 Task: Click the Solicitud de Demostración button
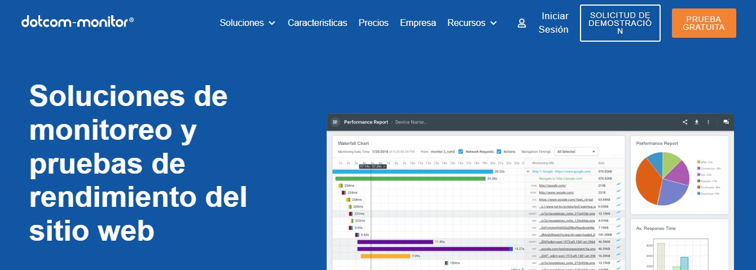[x=619, y=23]
